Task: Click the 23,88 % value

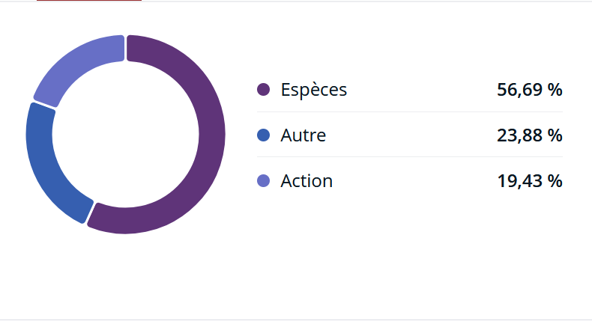Action: (530, 135)
